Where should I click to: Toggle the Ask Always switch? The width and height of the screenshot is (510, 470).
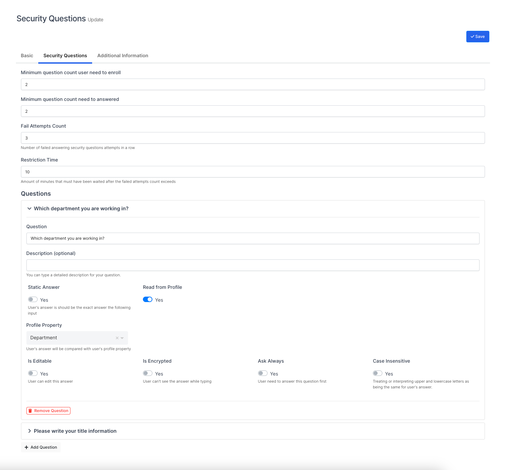click(x=263, y=373)
